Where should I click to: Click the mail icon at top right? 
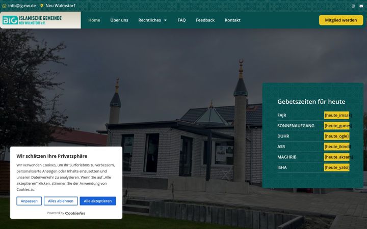pos(361,6)
